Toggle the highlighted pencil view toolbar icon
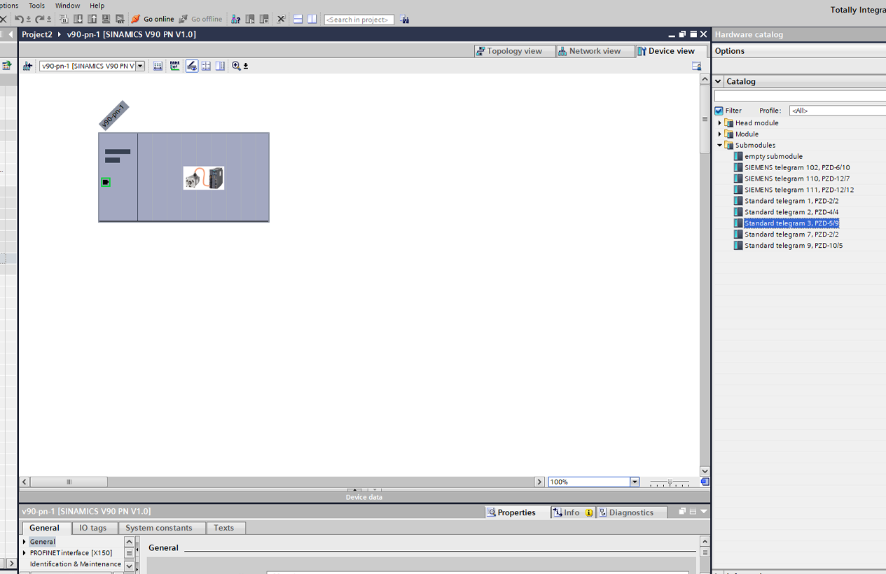Image resolution: width=886 pixels, height=574 pixels. tap(192, 66)
